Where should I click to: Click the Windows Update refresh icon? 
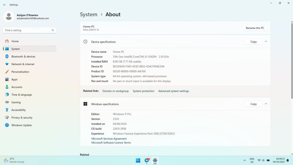coord(7,125)
